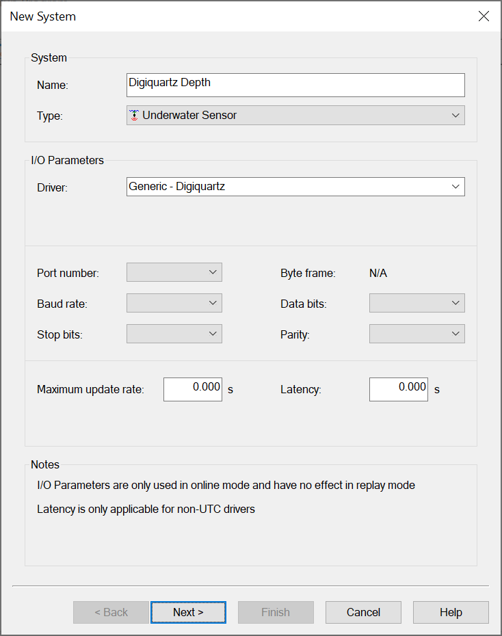Click the Maximum update rate field
The image size is (502, 636).
[x=193, y=389]
